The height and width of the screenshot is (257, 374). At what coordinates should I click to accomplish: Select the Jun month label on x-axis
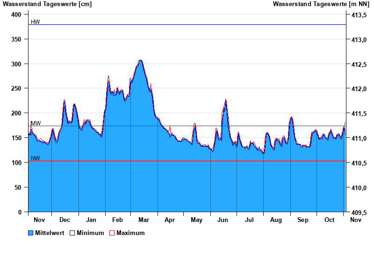223,220
